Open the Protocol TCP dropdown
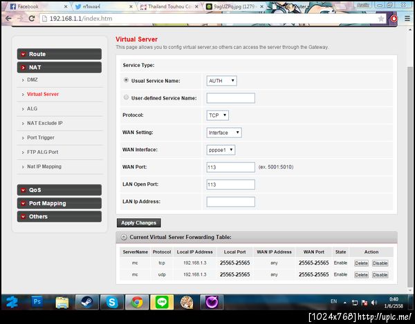 [218, 115]
